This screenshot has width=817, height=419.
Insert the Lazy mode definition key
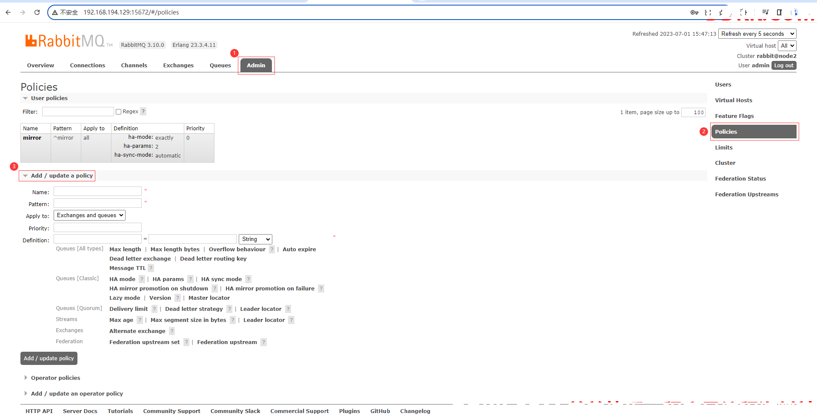tap(125, 298)
